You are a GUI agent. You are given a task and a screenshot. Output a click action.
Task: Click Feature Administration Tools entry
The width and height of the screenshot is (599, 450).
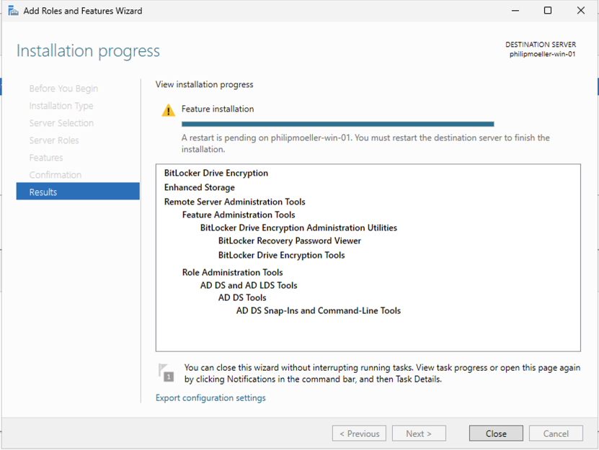(239, 215)
